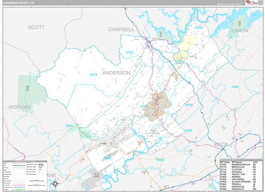
Task: Click the 37769 ZIP label on map
Action: (x=129, y=52)
